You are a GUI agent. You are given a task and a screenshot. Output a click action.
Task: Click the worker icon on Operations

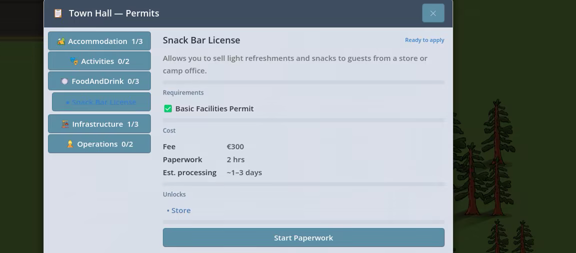pos(70,144)
